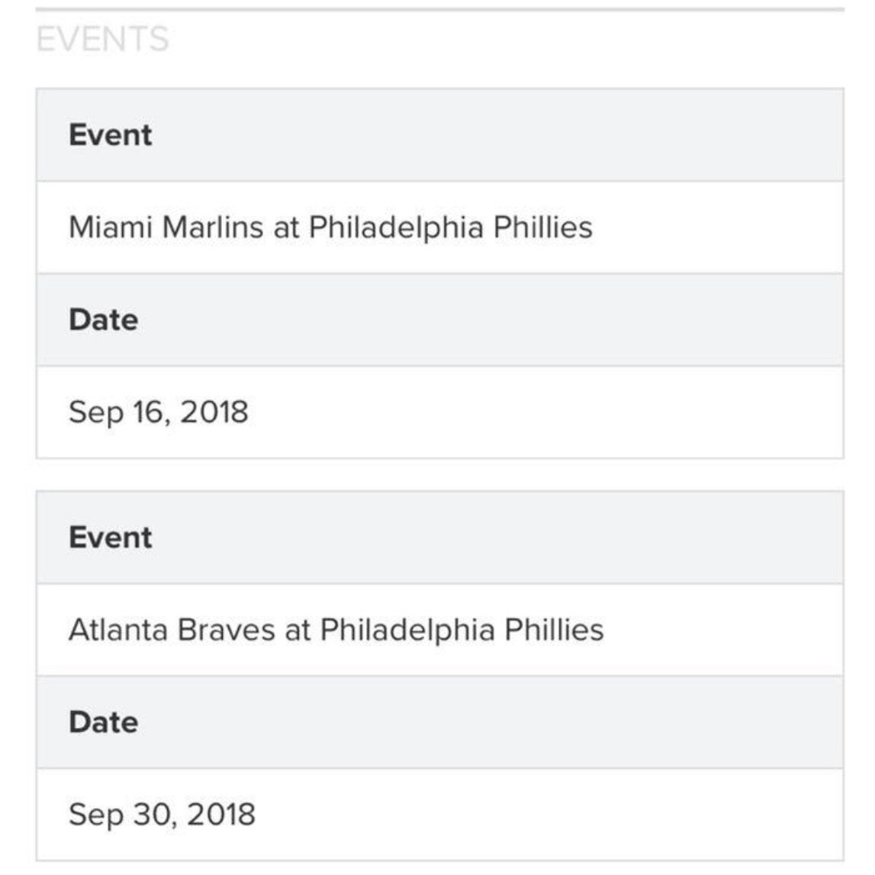The image size is (875, 875).
Task: Click the EVENTS section heading
Action: coord(102,39)
